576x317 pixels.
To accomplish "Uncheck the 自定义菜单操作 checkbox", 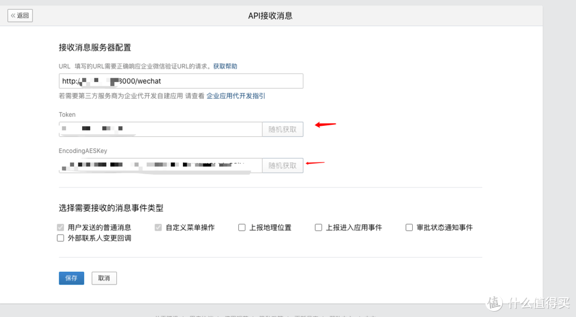I will [158, 227].
